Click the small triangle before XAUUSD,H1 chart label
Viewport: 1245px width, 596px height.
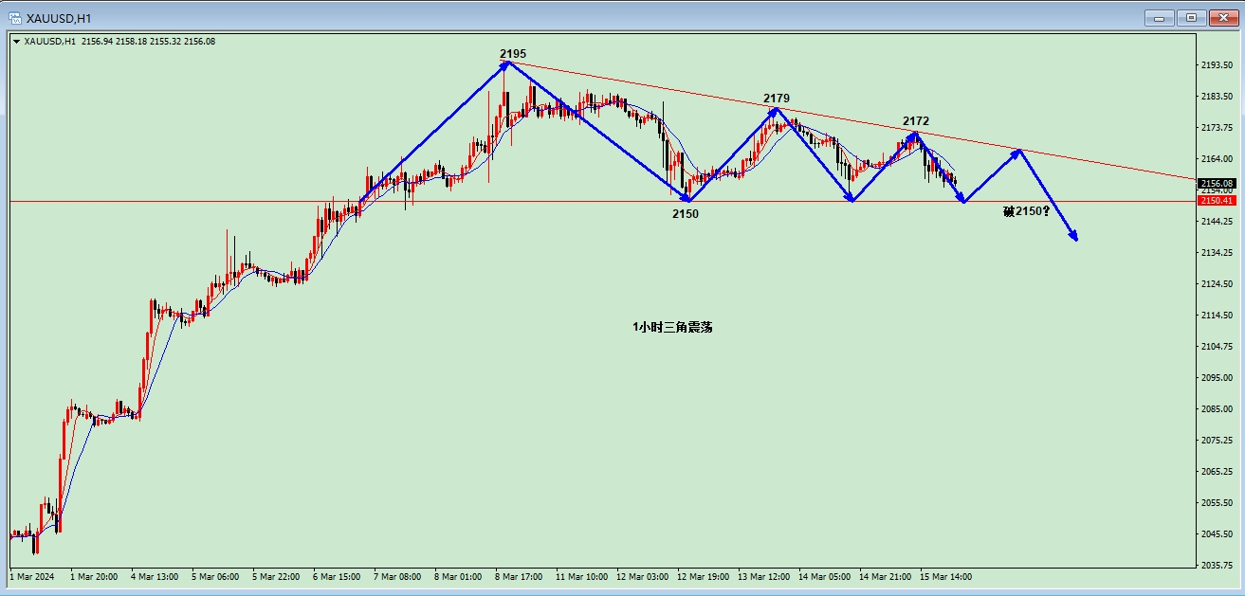click(16, 42)
